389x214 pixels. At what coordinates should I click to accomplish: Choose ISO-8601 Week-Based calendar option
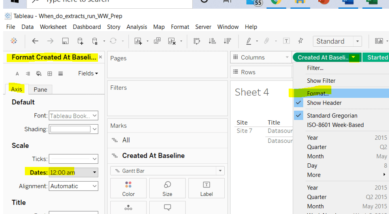point(335,125)
